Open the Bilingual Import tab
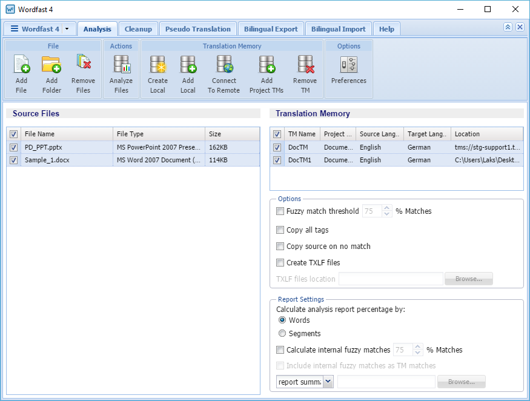This screenshot has height=401, width=530. coord(339,28)
